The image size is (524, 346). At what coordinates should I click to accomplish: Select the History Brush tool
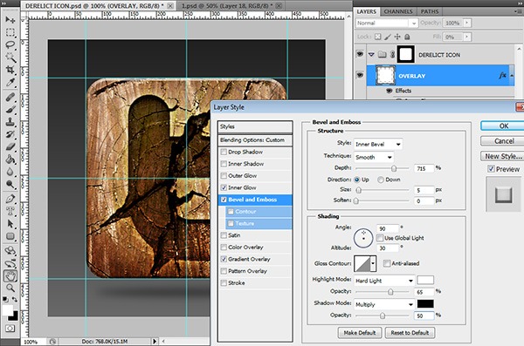point(10,134)
